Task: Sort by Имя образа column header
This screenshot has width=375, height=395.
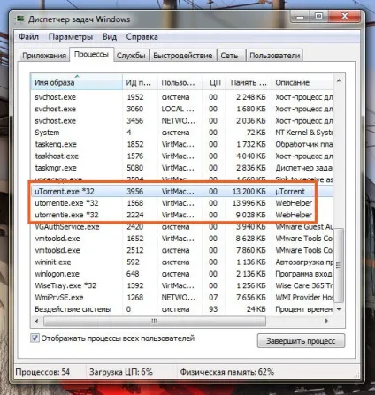Action: point(76,82)
